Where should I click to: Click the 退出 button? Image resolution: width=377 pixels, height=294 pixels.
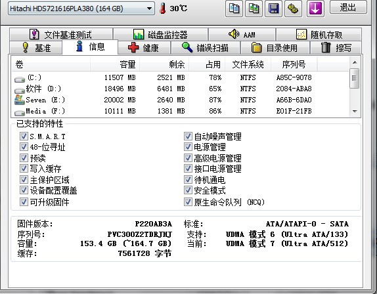pos(348,7)
